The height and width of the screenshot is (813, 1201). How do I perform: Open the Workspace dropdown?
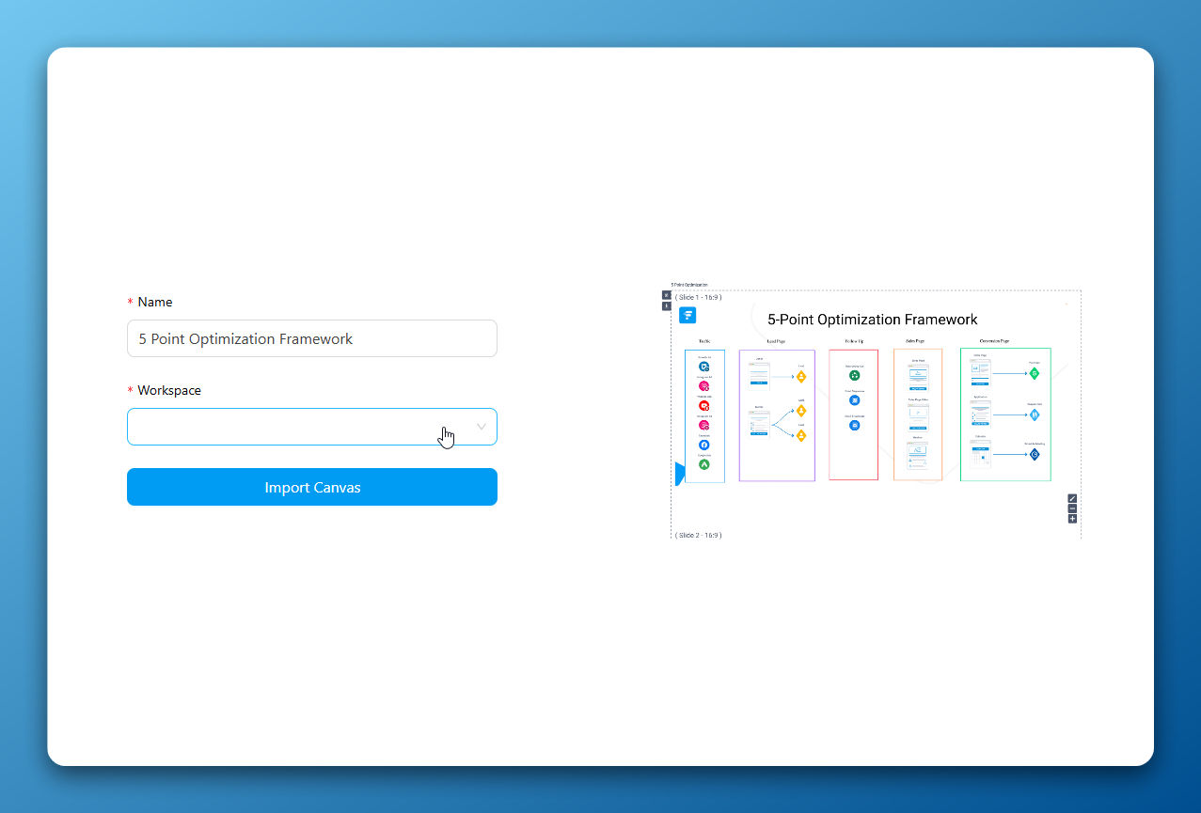click(312, 427)
